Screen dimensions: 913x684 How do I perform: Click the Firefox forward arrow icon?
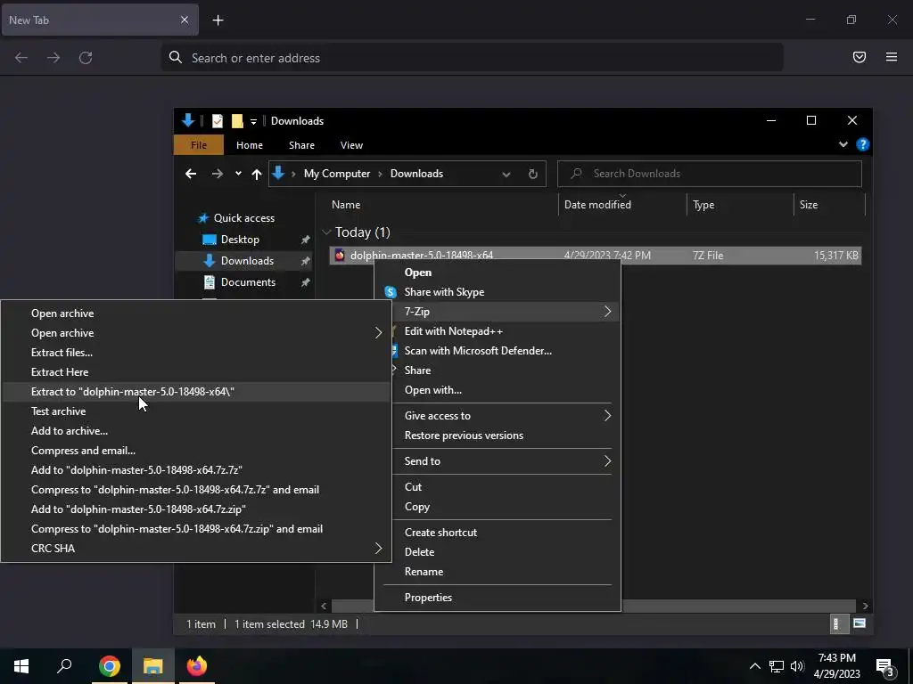pyautogui.click(x=53, y=58)
